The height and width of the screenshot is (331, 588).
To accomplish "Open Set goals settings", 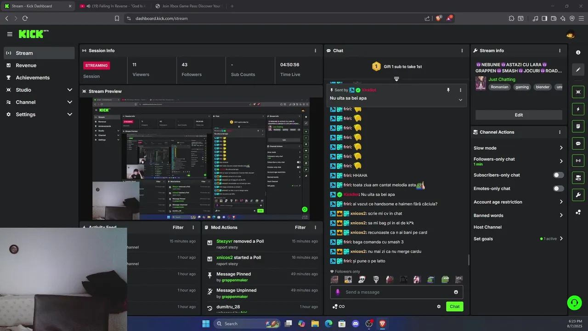I will point(519,239).
